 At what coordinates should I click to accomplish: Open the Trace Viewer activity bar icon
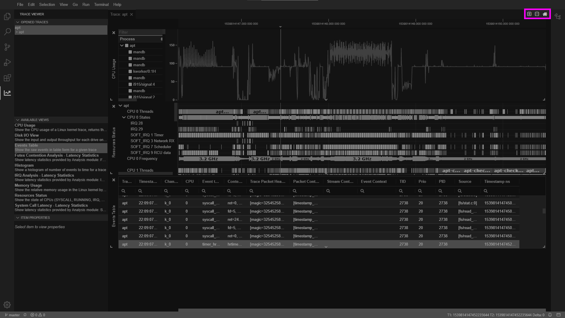(x=7, y=93)
